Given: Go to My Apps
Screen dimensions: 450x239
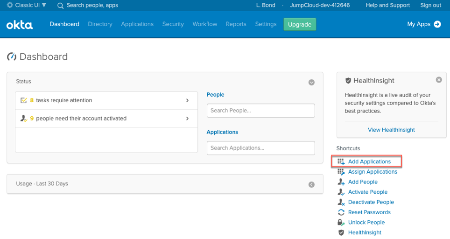Looking at the screenshot, I should (424, 24).
